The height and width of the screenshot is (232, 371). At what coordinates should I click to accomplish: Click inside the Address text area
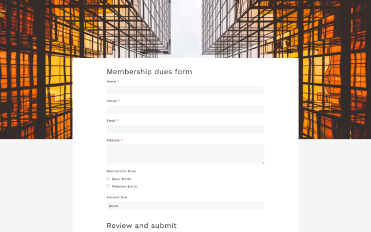[185, 154]
